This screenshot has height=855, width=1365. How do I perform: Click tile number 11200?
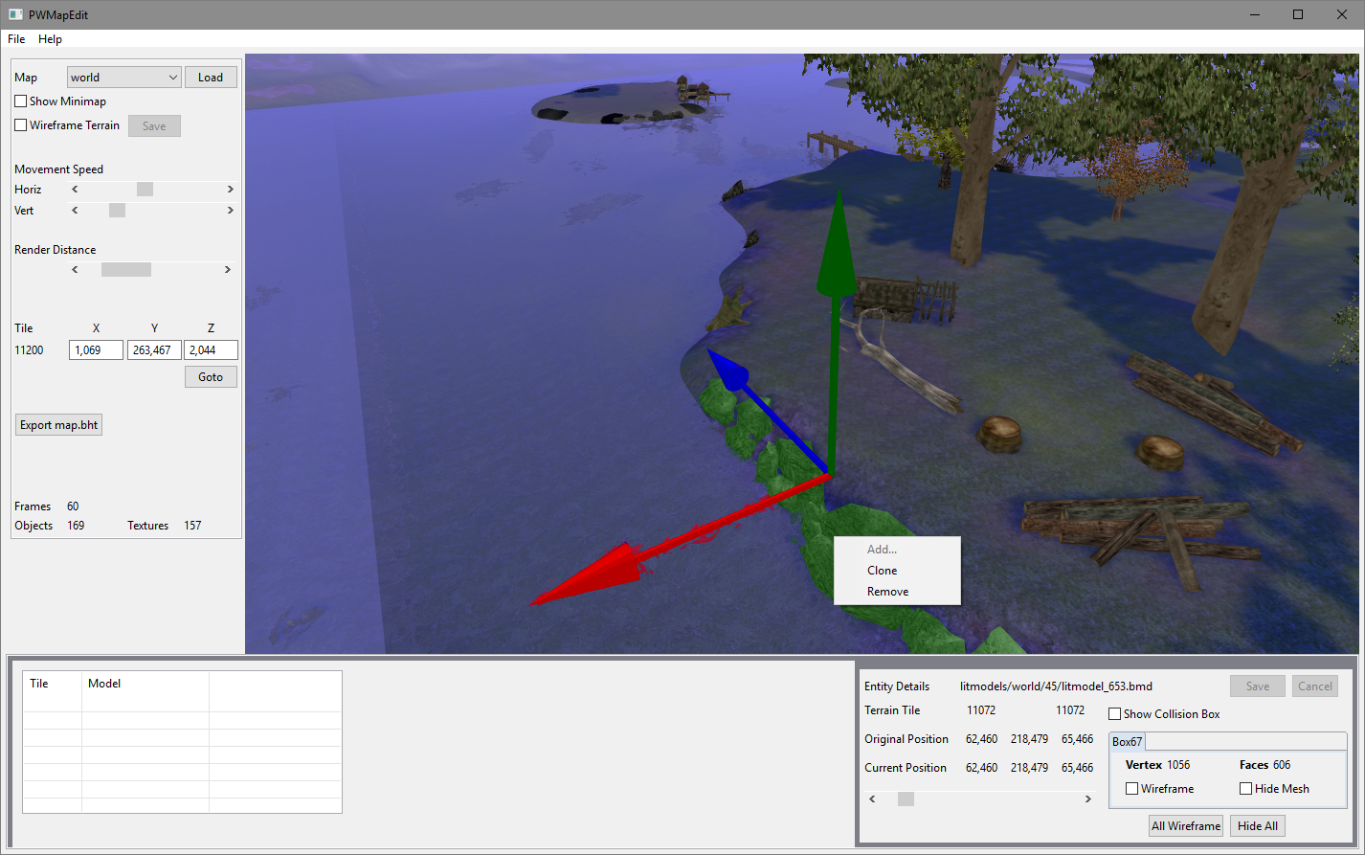tap(29, 350)
